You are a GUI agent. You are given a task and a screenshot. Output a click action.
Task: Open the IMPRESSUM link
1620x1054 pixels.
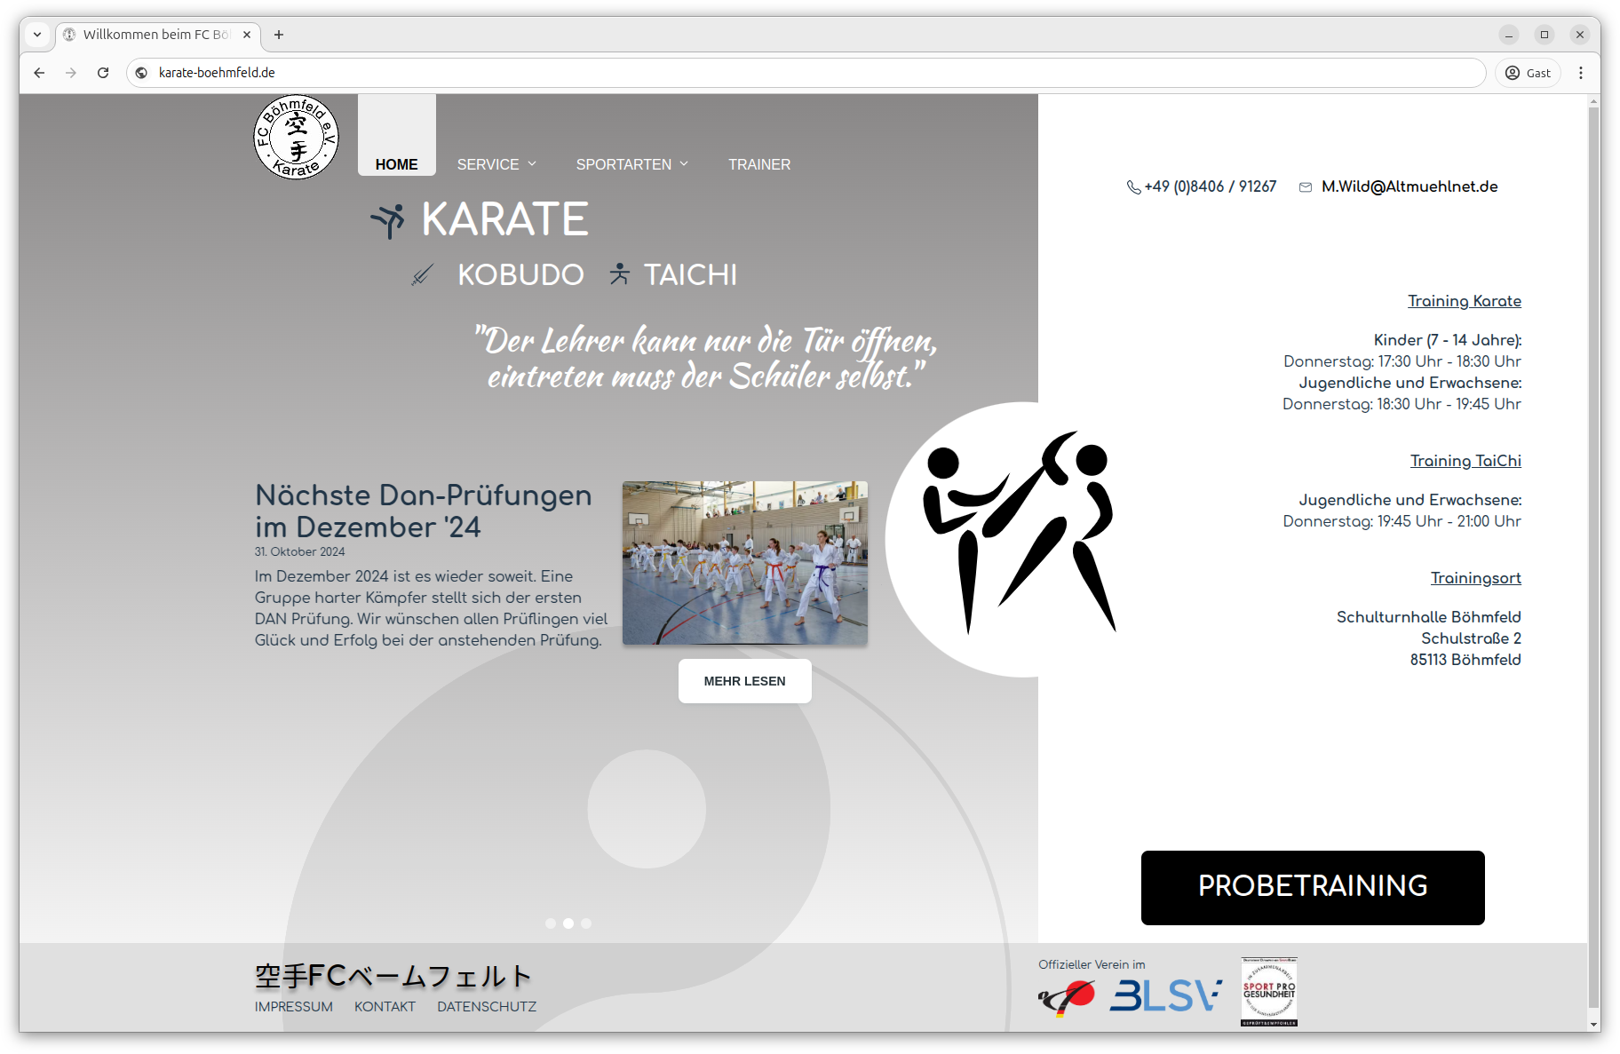[x=294, y=1007]
